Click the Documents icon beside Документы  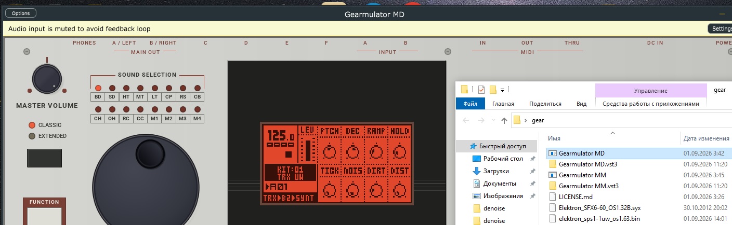tap(477, 184)
